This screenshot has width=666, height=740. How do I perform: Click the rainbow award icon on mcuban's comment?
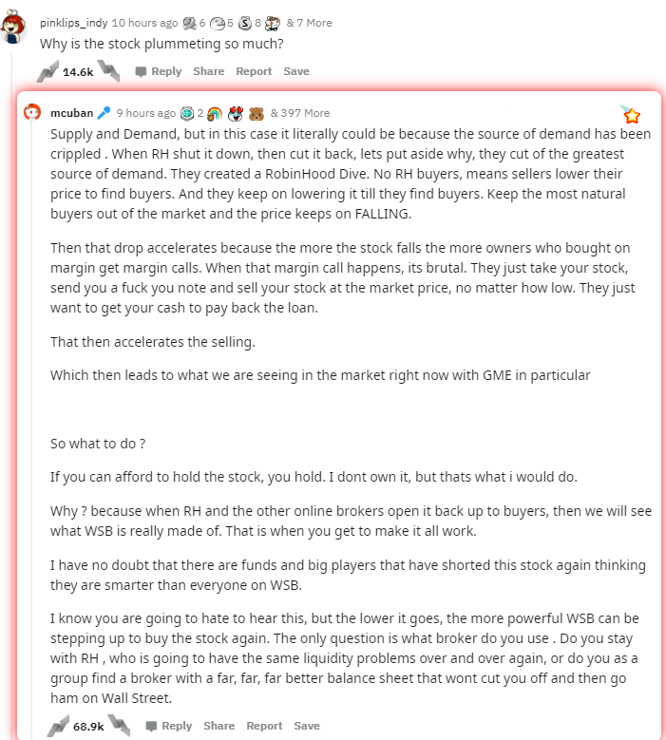[x=215, y=113]
